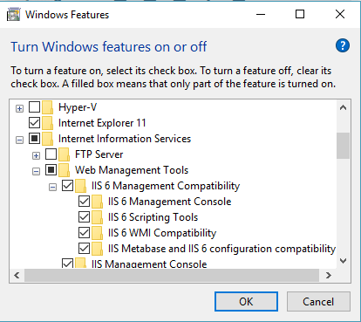Click the horizontal scrollbar left arrow
The height and width of the screenshot is (322, 361).
17,275
